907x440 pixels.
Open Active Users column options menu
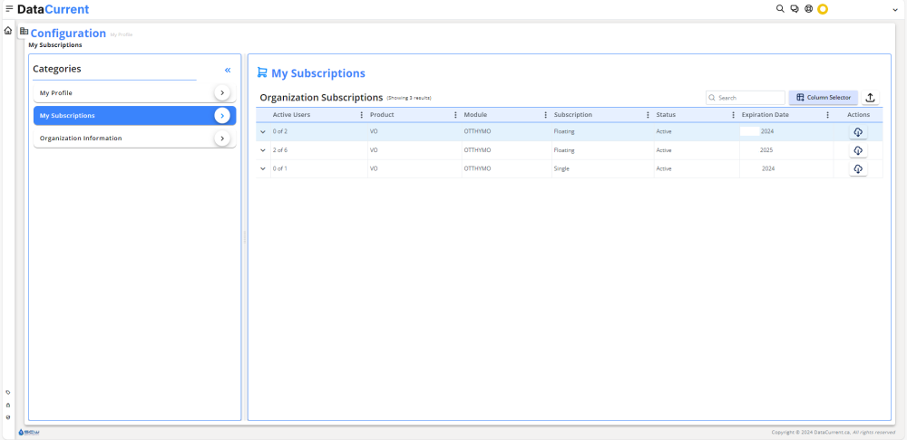[x=362, y=115]
